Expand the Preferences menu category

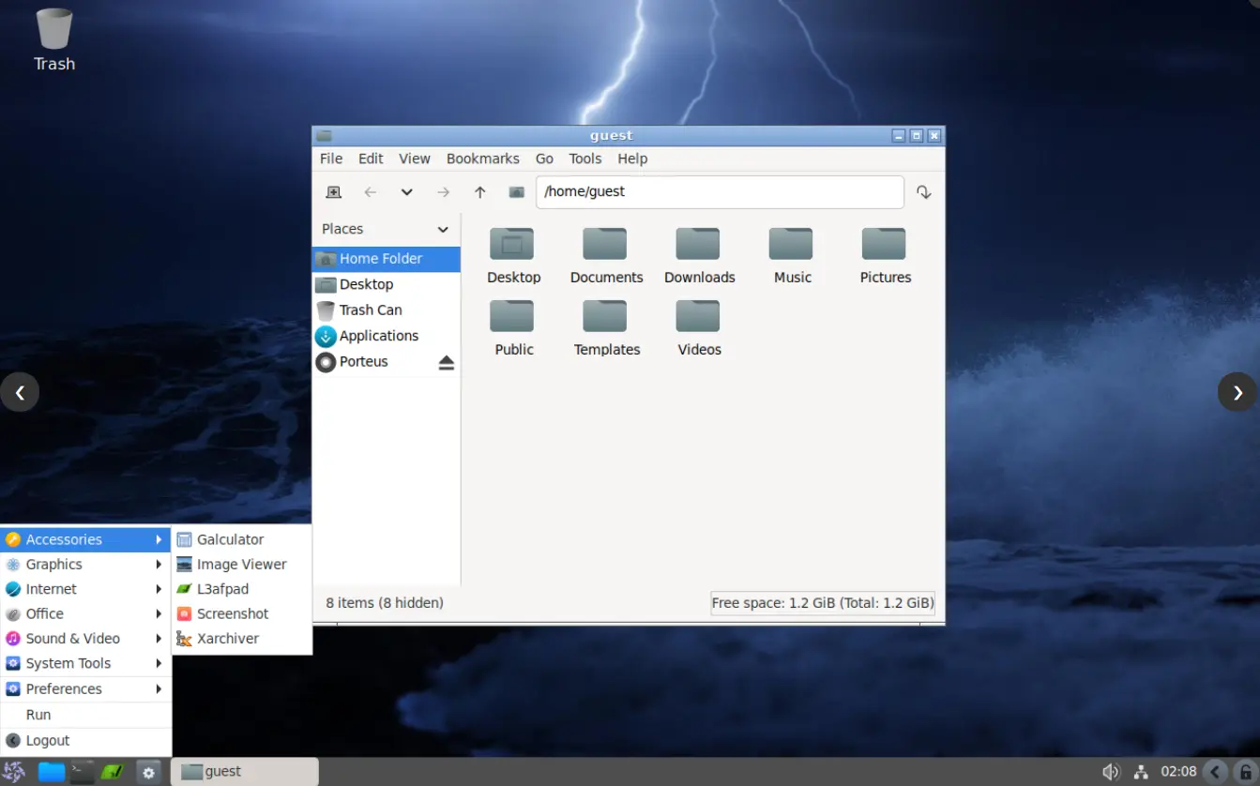(85, 688)
